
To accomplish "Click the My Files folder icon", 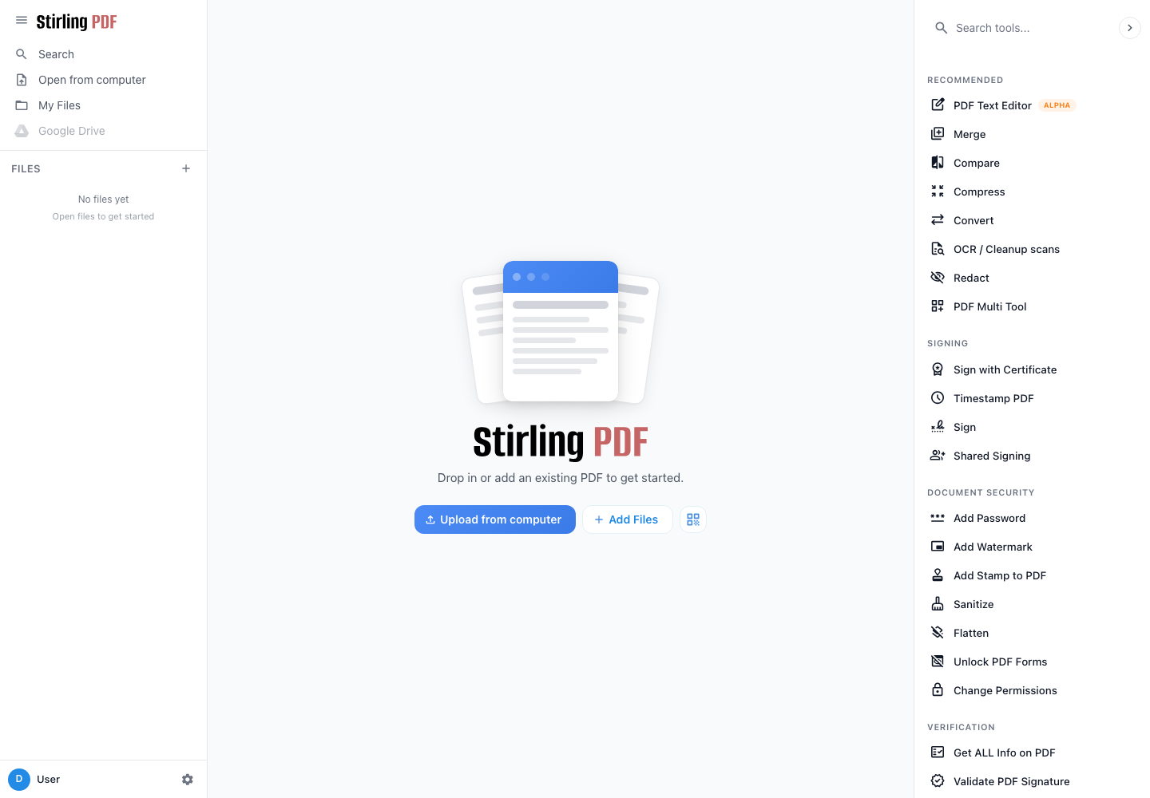I will 22,105.
